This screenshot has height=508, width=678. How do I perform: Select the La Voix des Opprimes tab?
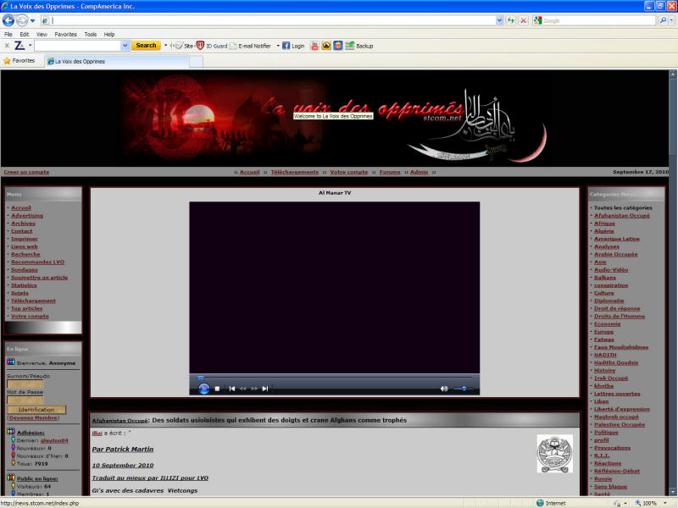pos(117,61)
